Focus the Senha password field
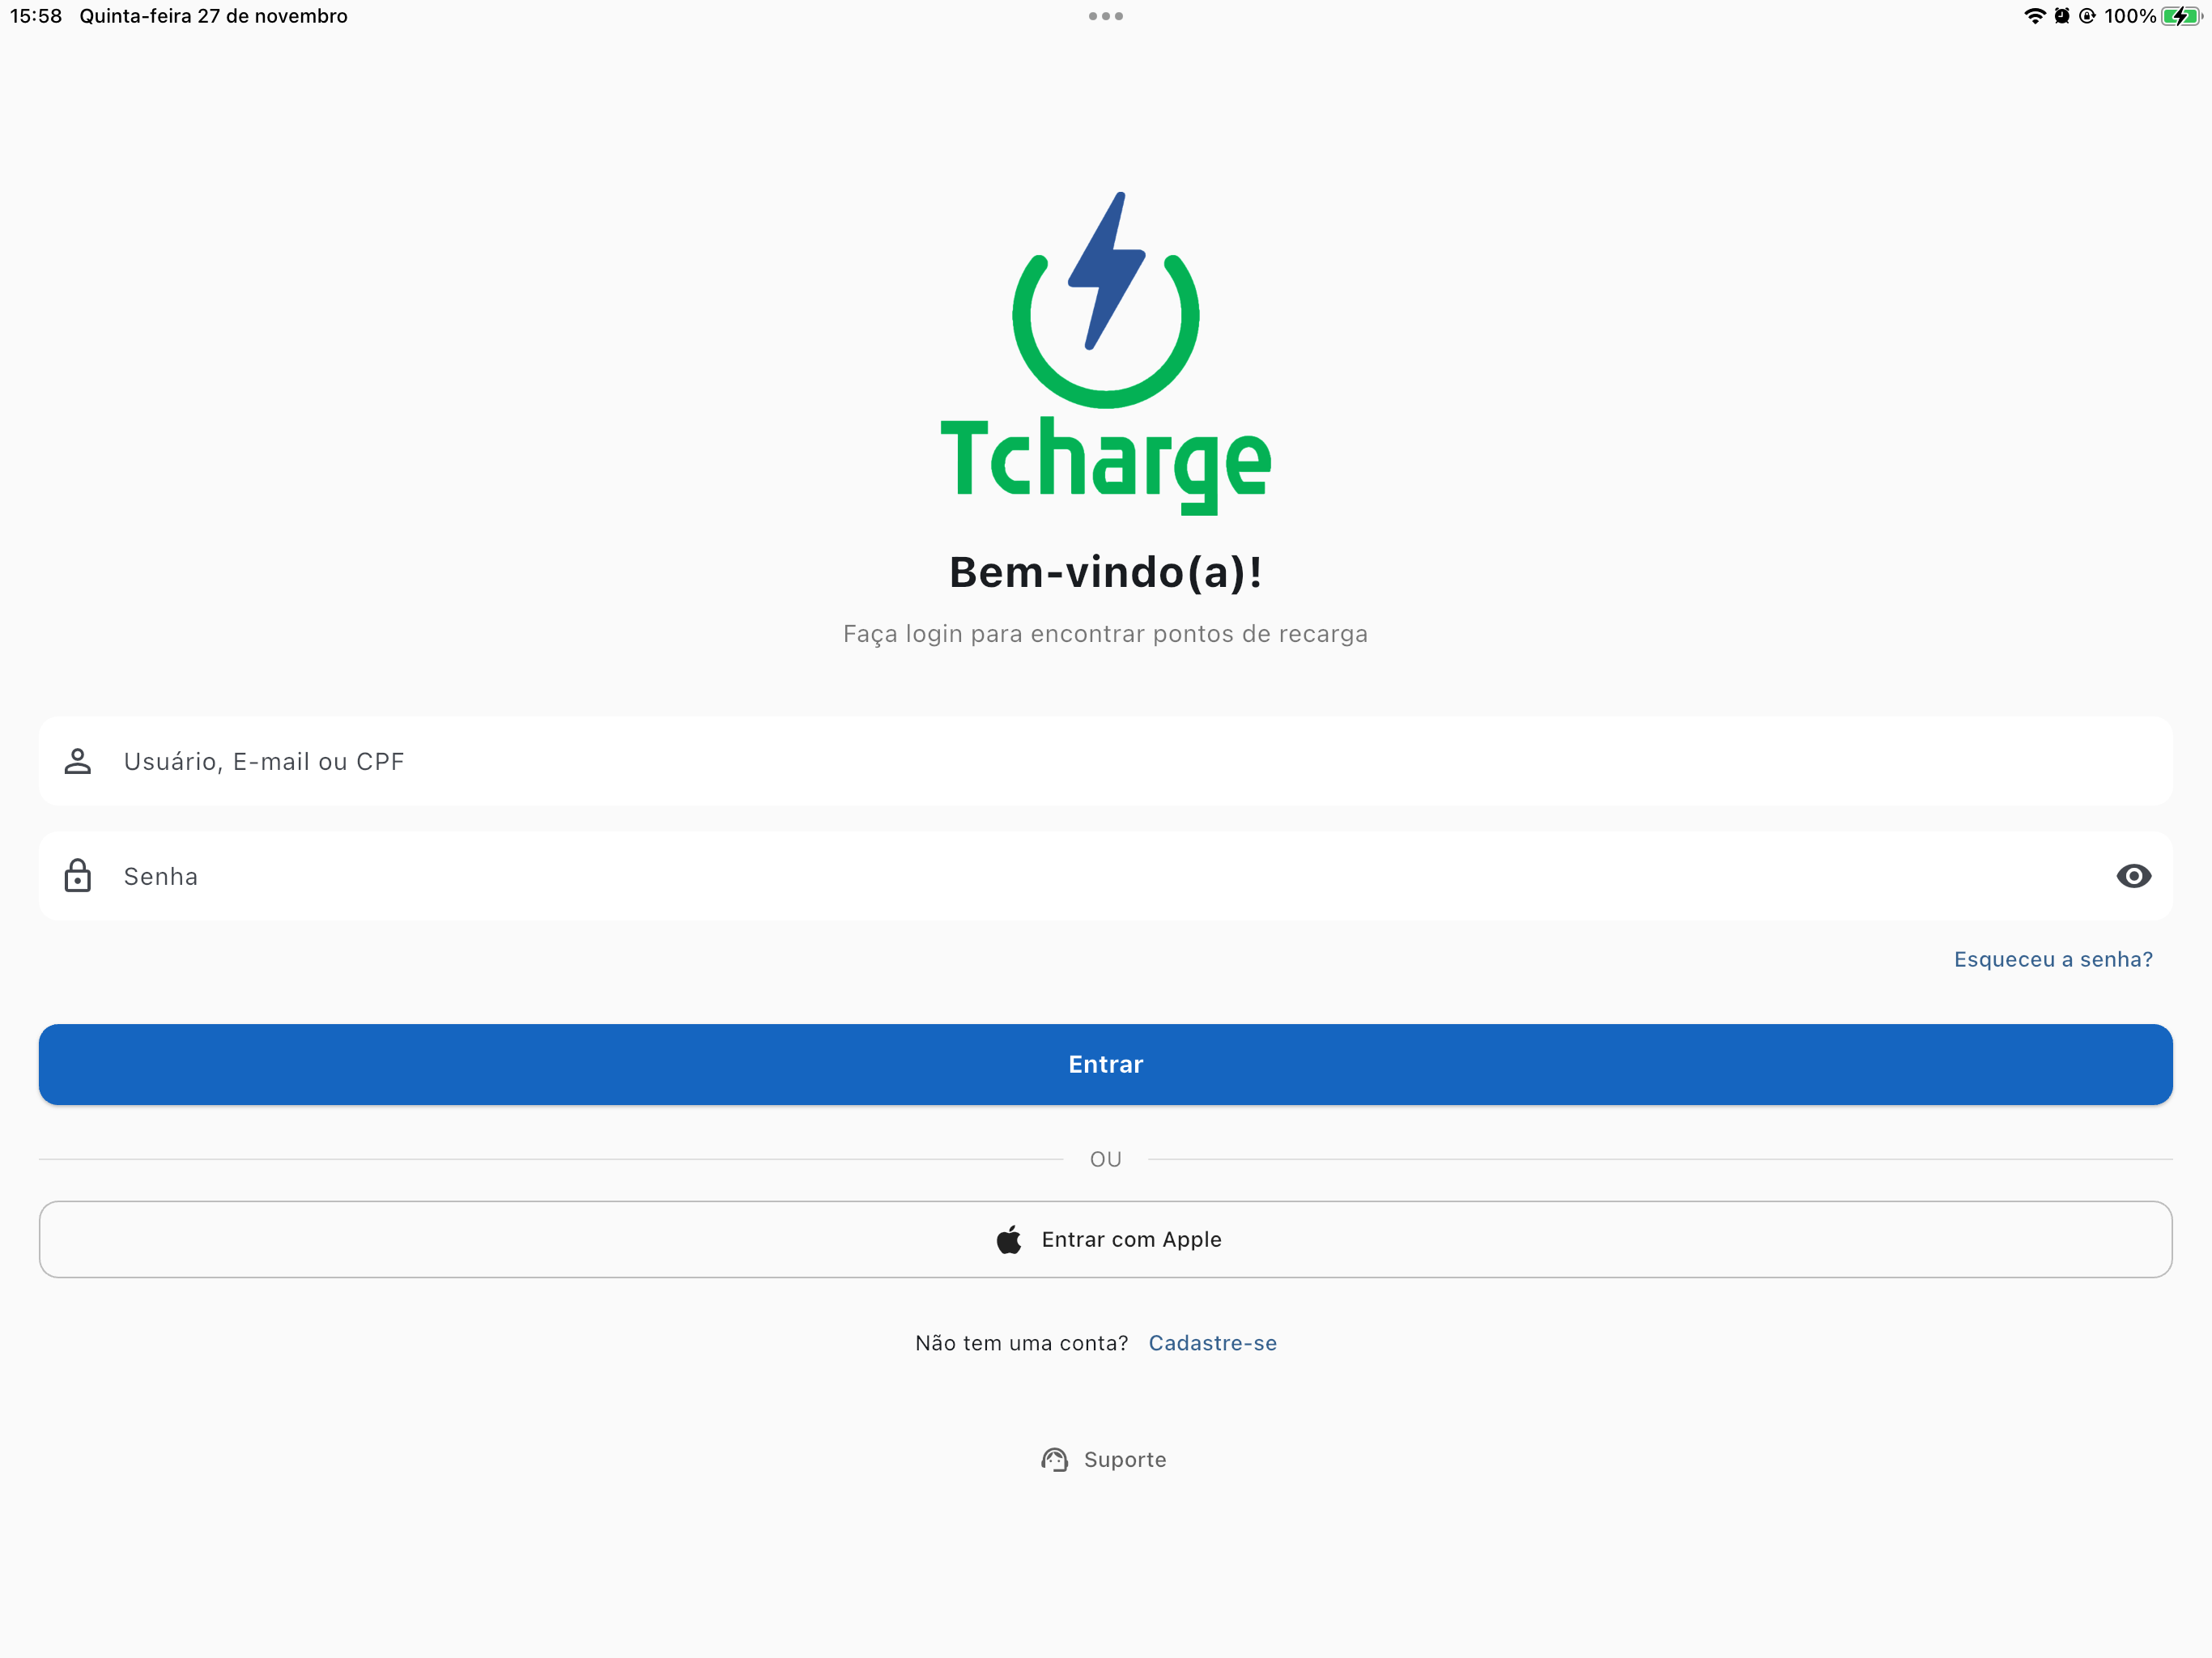This screenshot has width=2212, height=1658. coord(1105,876)
